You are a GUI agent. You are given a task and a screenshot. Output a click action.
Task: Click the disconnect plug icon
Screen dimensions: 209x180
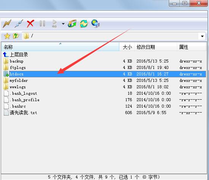[19, 23]
